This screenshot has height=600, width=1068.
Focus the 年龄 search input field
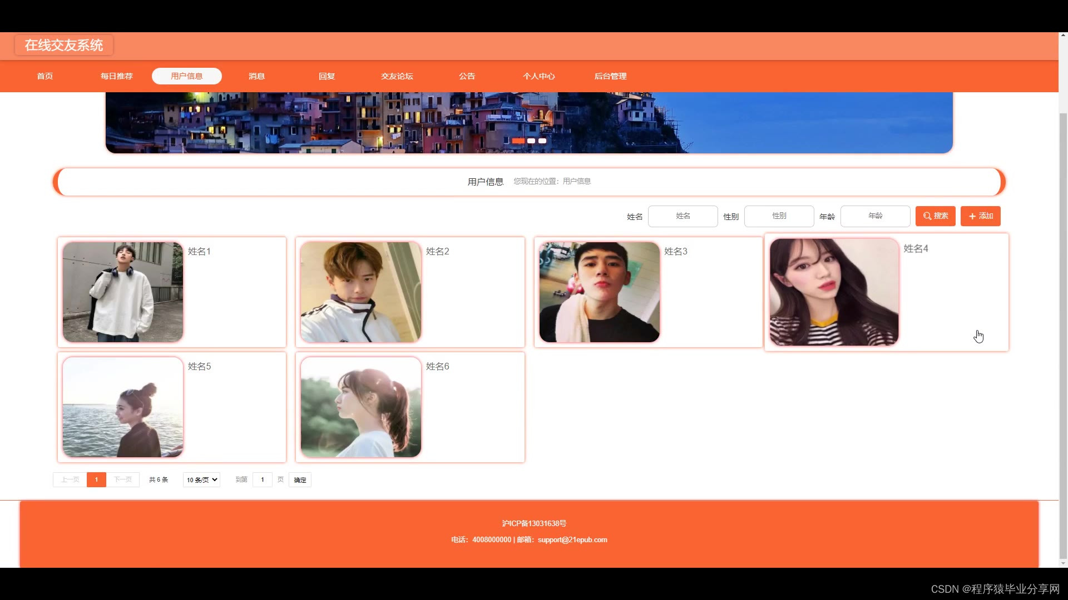pos(875,216)
